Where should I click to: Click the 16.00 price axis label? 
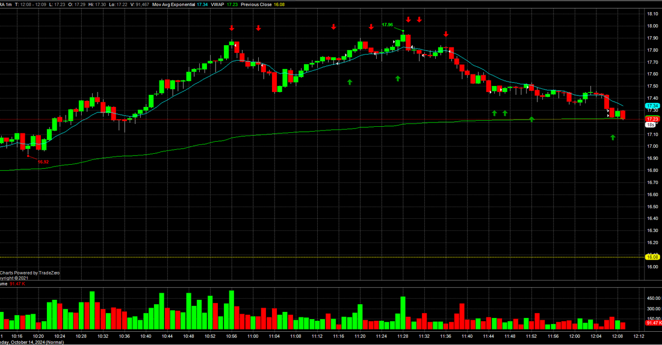coord(653,267)
